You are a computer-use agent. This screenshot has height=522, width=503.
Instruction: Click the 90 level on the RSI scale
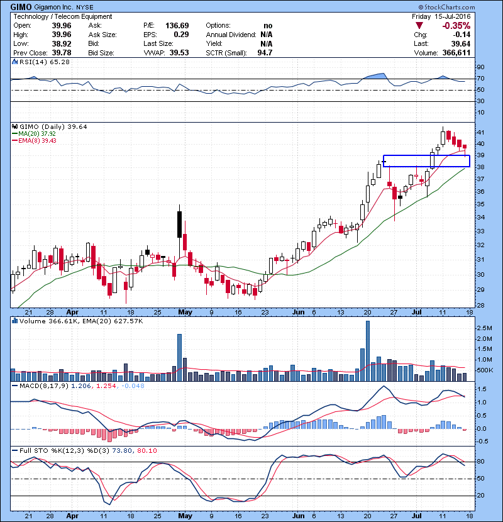(480, 67)
